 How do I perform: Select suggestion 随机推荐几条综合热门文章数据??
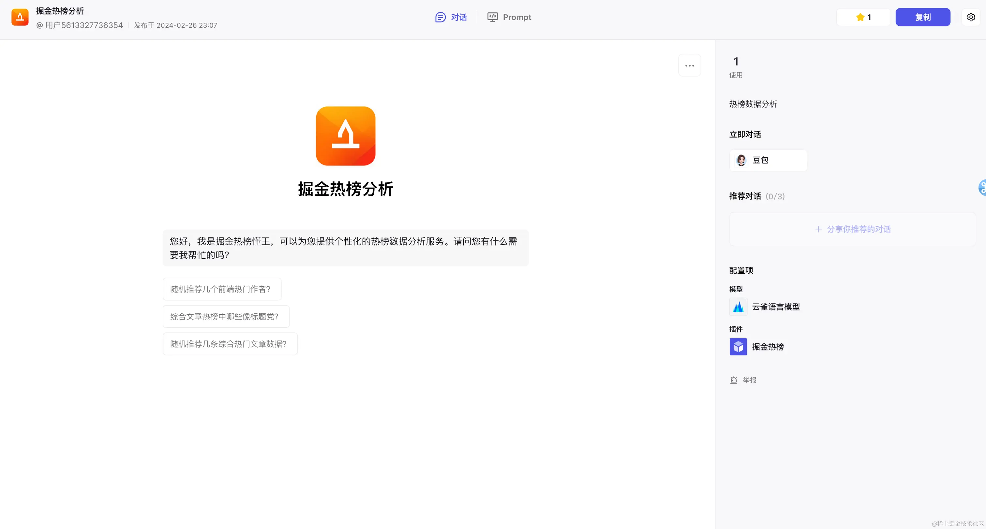[x=230, y=344]
